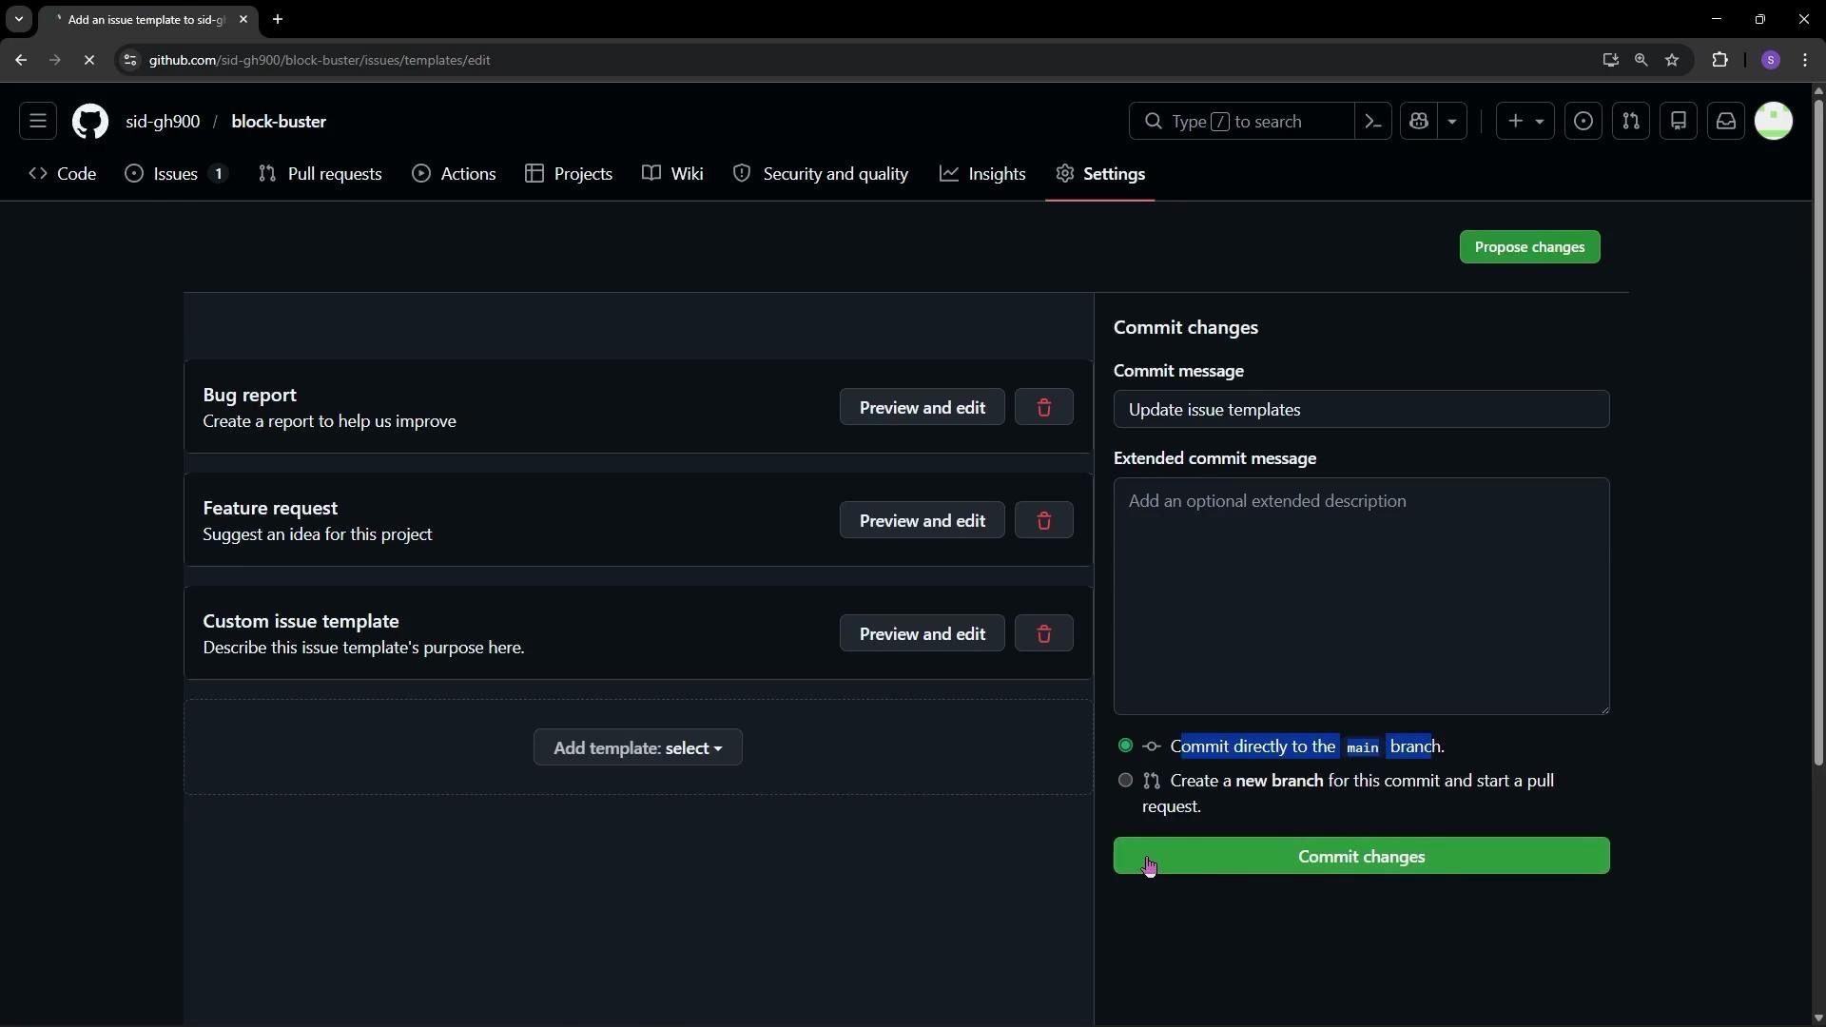Open the Insights tab
The image size is (1826, 1027).
(x=982, y=174)
